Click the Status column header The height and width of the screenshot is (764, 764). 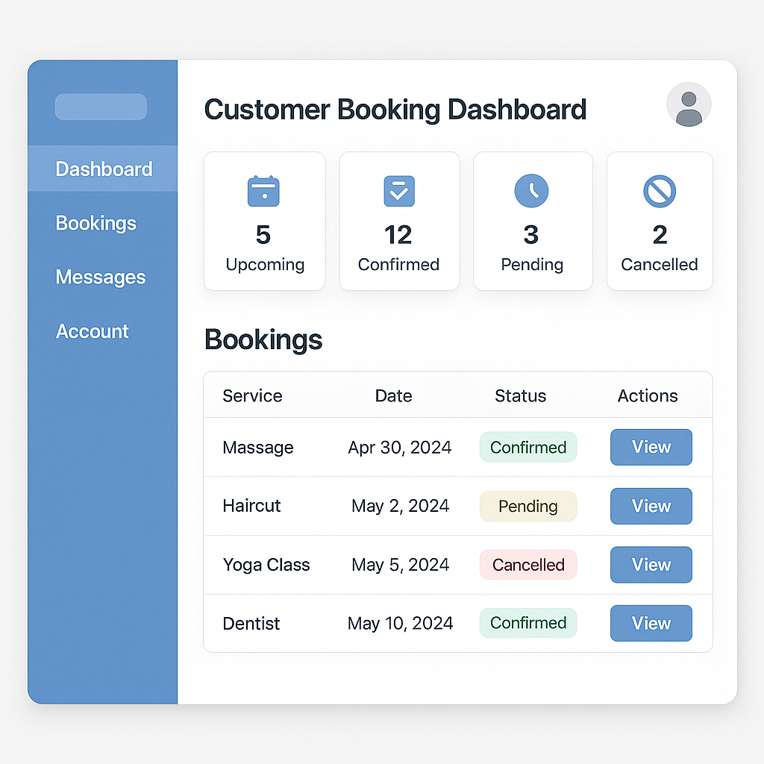pos(520,395)
